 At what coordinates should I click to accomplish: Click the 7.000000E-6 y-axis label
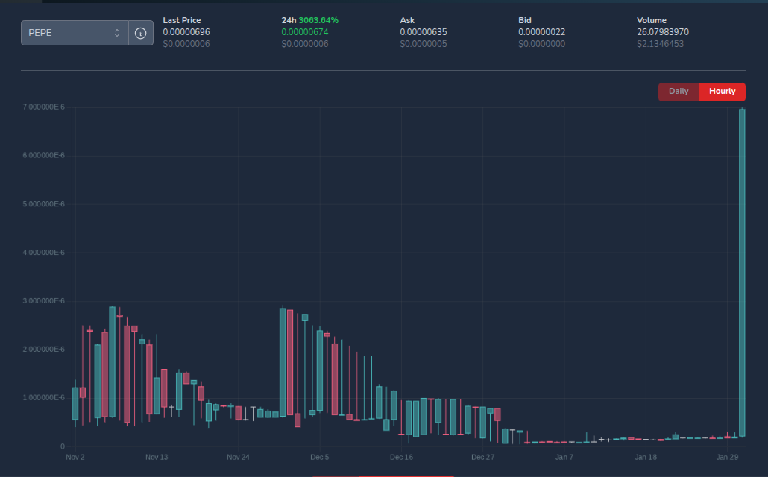tap(44, 107)
